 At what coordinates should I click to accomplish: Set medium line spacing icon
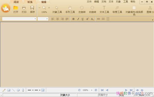click(x=103, y=19)
